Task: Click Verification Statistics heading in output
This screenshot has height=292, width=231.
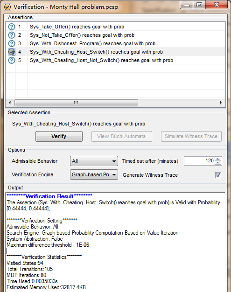Action: click(44, 257)
